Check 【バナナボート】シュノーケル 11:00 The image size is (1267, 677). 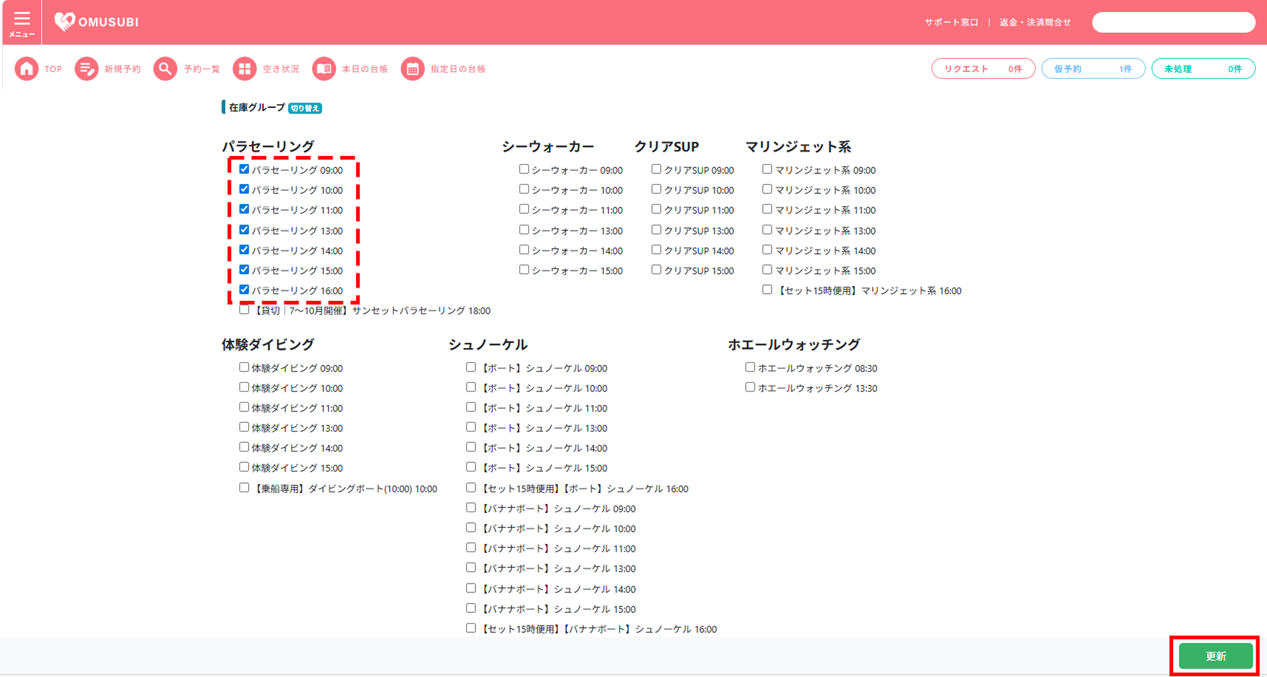tap(471, 548)
